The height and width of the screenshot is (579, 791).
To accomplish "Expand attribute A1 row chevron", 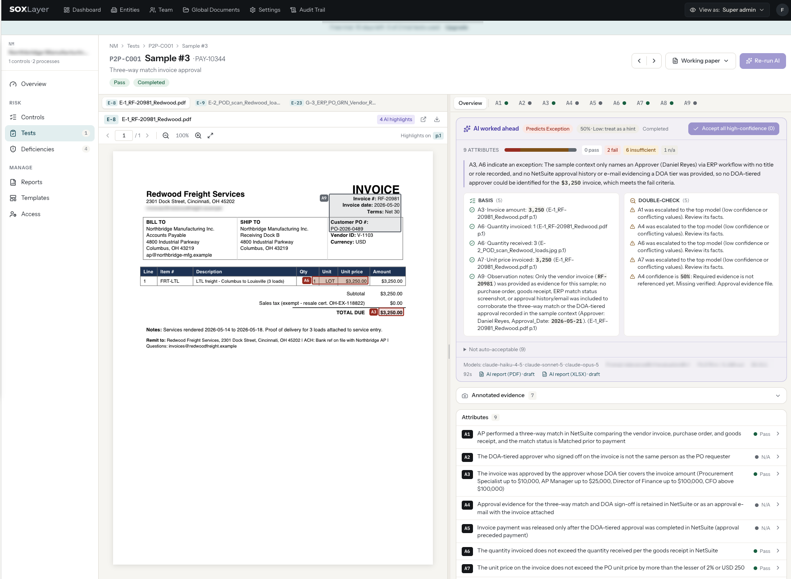I will click(778, 434).
